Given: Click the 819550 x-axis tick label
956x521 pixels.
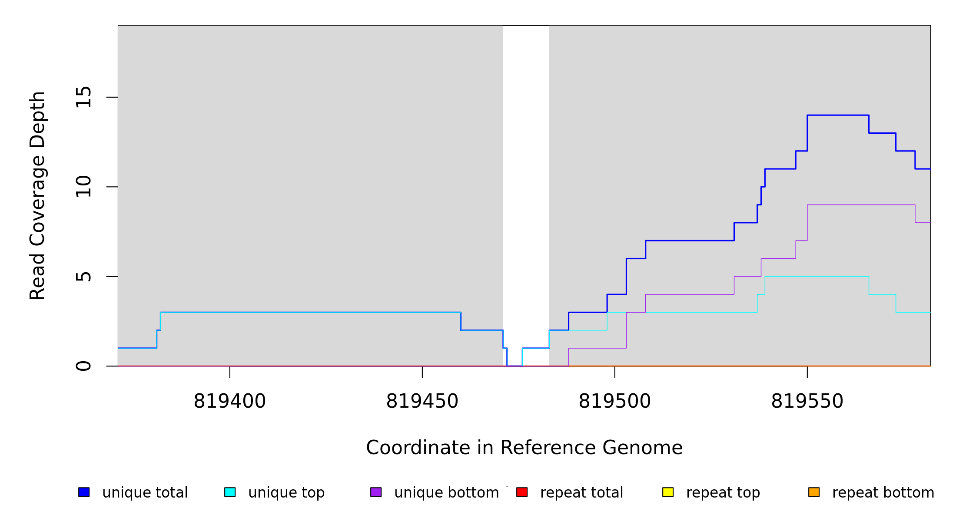Looking at the screenshot, I should coord(807,402).
